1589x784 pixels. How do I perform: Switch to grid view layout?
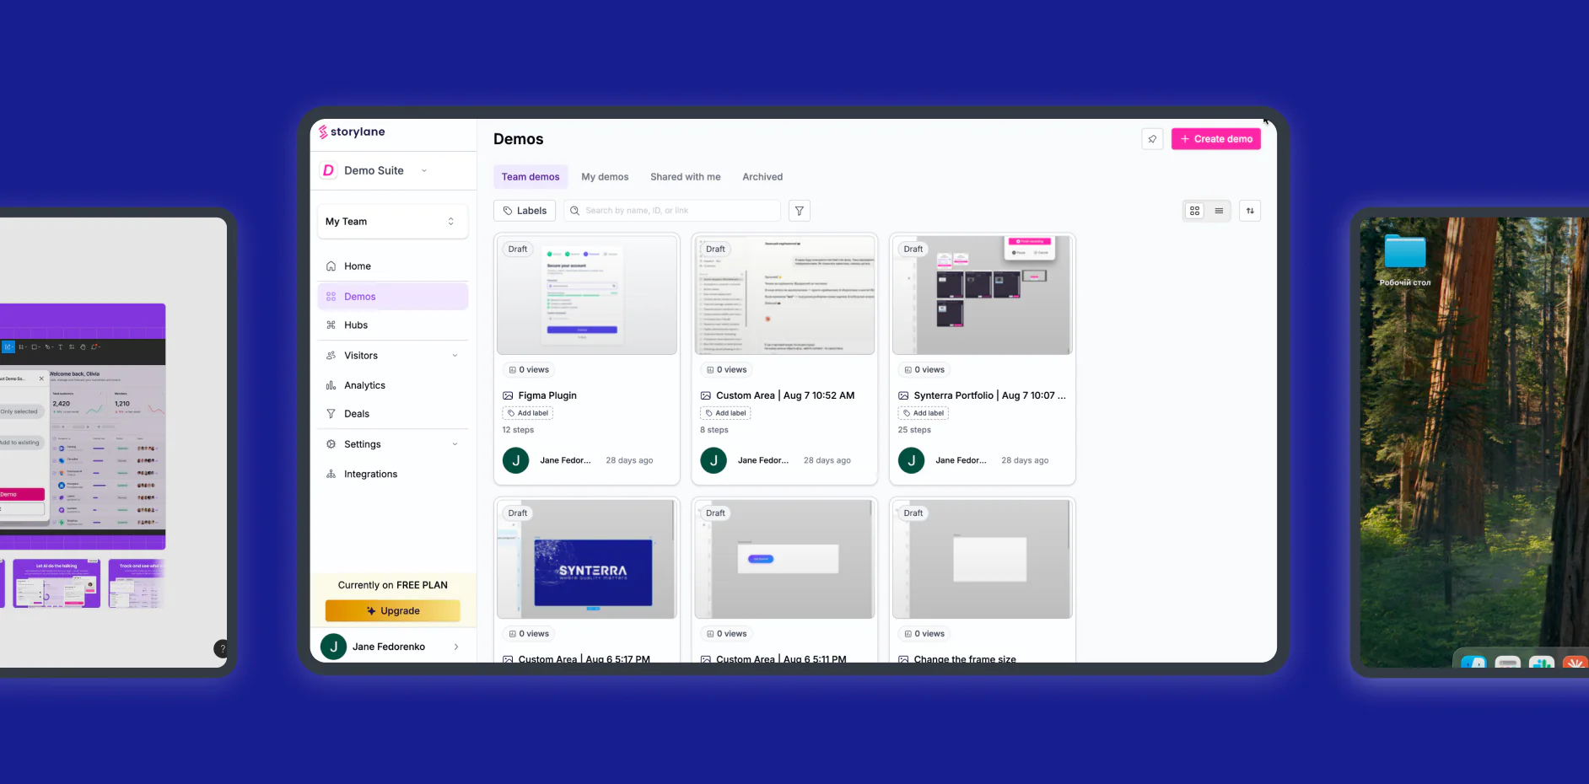[1195, 211]
